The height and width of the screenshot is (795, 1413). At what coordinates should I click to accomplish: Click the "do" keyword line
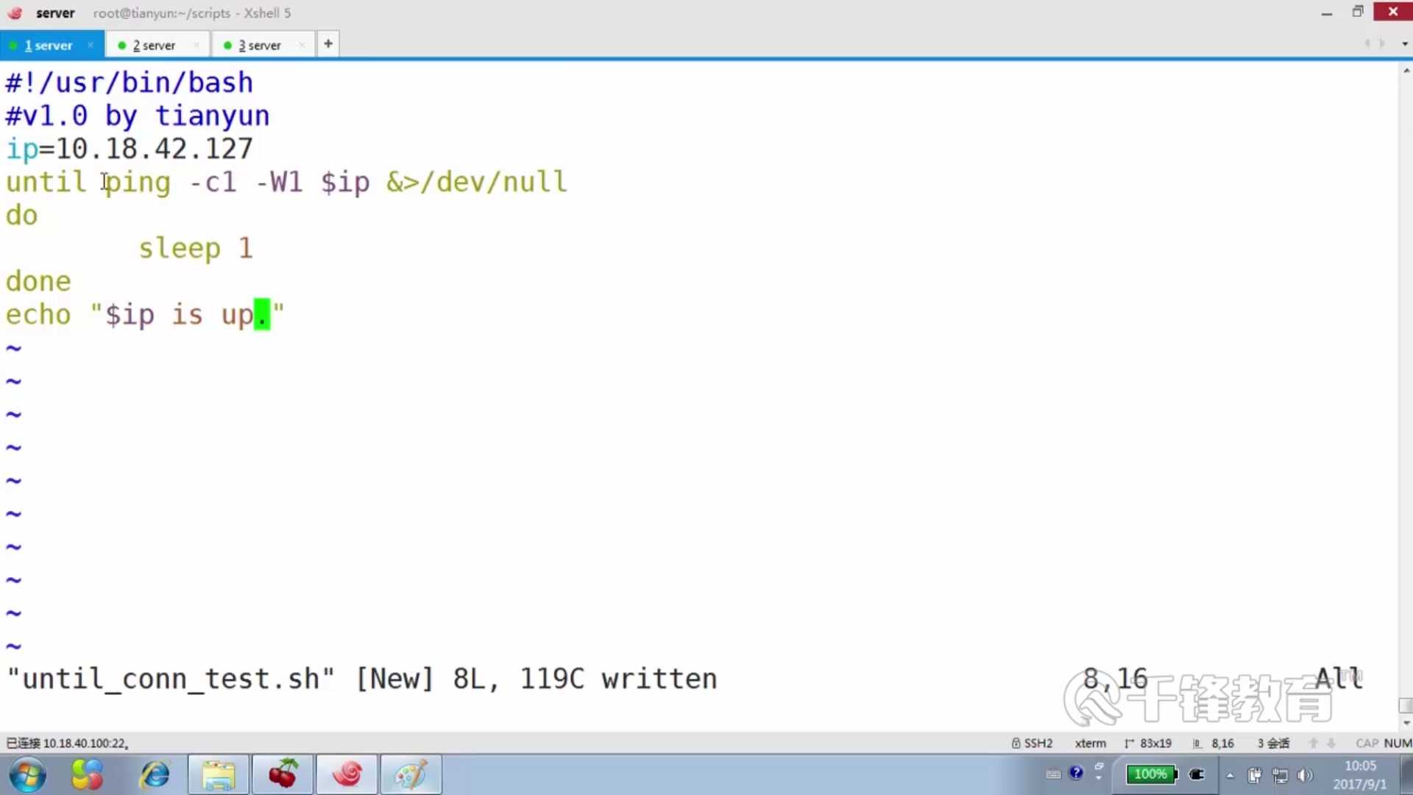click(x=21, y=215)
